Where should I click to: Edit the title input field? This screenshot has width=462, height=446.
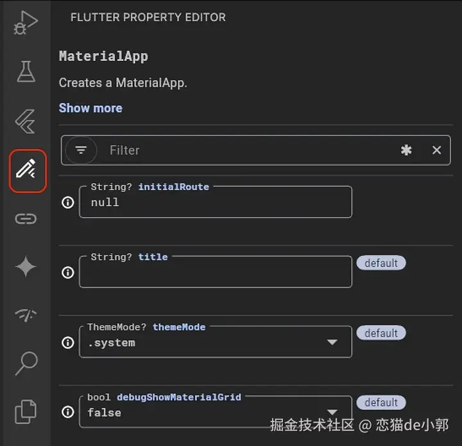click(216, 272)
